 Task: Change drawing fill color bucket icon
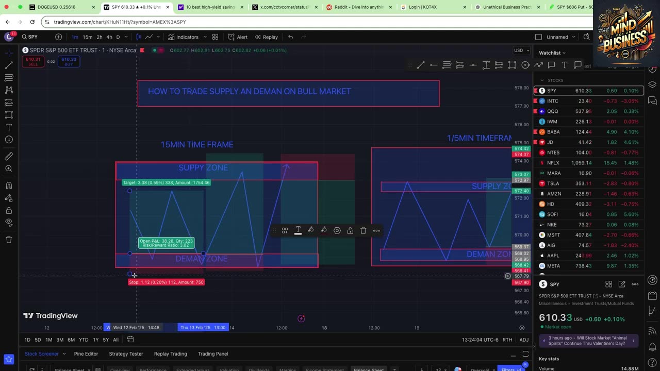click(x=324, y=230)
